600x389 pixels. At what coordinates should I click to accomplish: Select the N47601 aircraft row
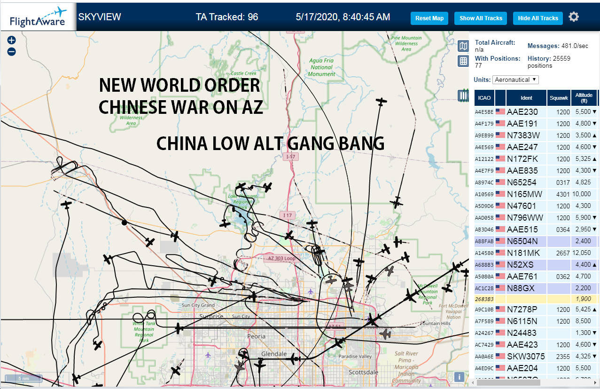coord(536,206)
